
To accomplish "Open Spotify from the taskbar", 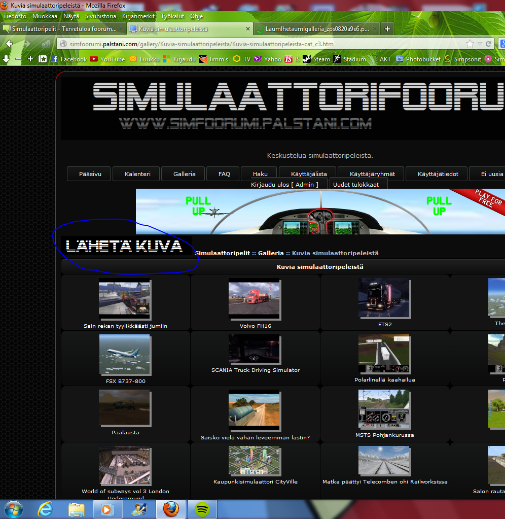I will (x=202, y=509).
